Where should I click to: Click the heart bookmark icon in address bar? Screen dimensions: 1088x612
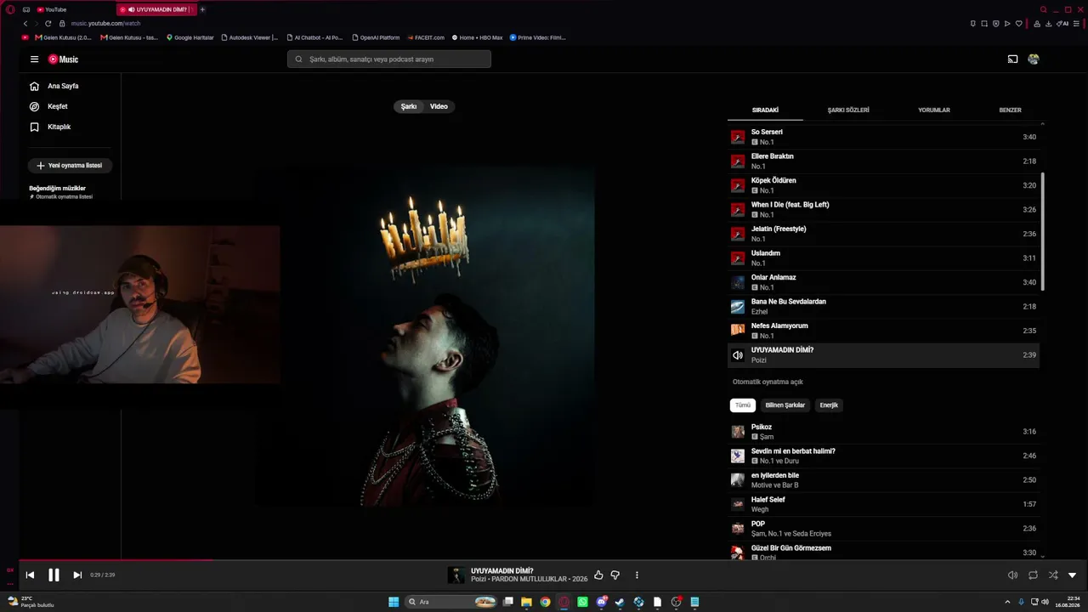tap(1019, 24)
